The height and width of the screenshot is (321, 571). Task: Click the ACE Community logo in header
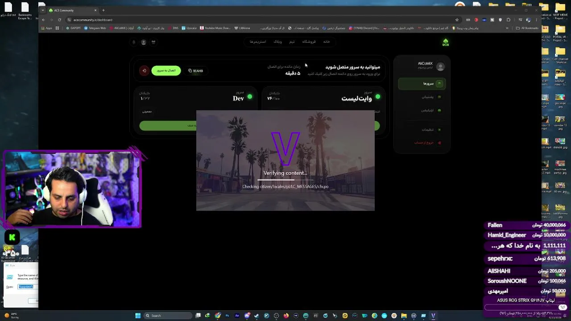point(445,42)
